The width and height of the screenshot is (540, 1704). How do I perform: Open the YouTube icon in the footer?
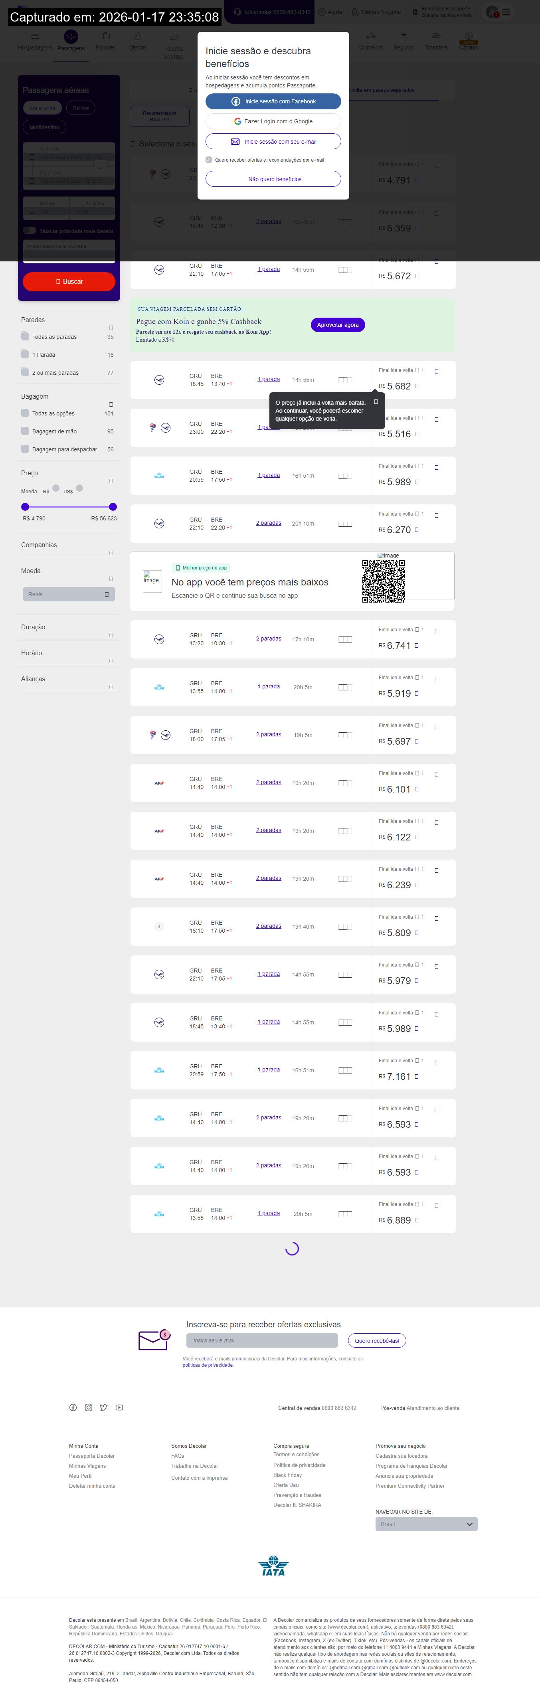(x=119, y=1407)
